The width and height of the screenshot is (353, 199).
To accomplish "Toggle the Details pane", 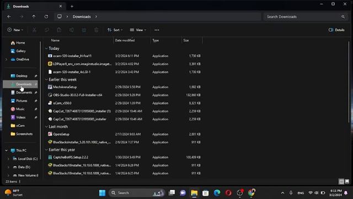I will pyautogui.click(x=336, y=30).
